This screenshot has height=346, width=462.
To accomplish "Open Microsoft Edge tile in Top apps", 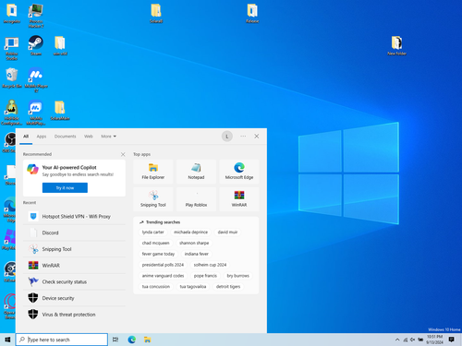I will click(239, 172).
